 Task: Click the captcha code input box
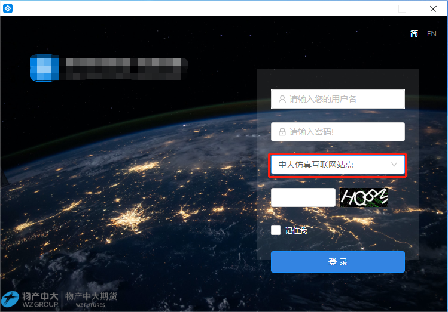(303, 197)
